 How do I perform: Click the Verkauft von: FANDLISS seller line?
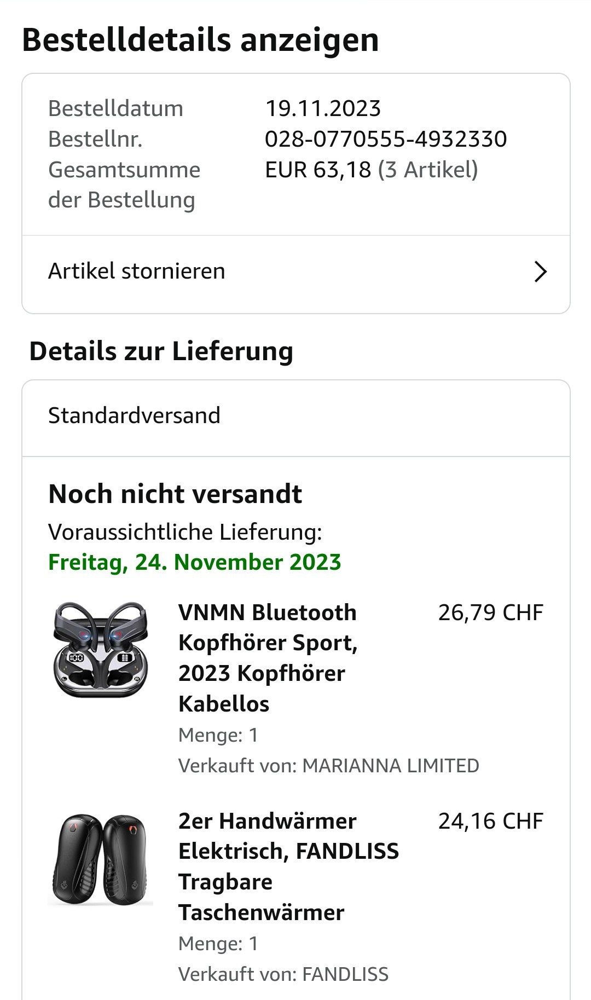[283, 974]
